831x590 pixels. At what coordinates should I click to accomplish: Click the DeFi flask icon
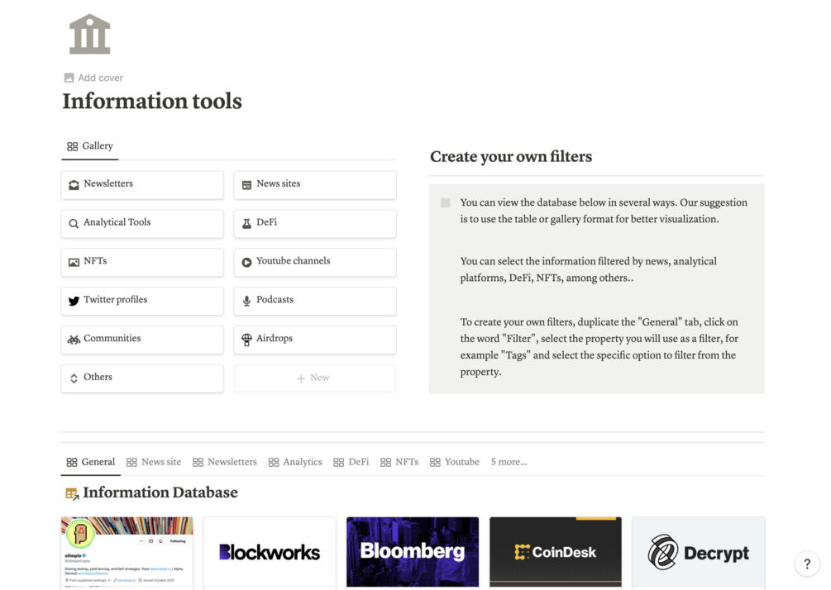point(246,223)
